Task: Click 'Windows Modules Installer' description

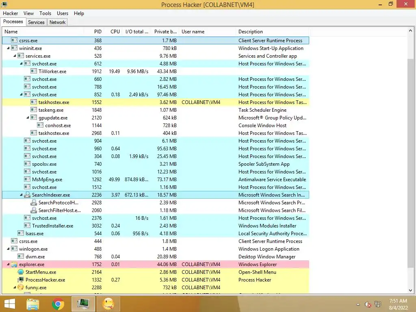Action: (267, 225)
